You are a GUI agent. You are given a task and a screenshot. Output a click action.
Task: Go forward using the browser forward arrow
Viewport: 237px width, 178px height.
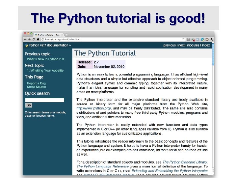29,39
